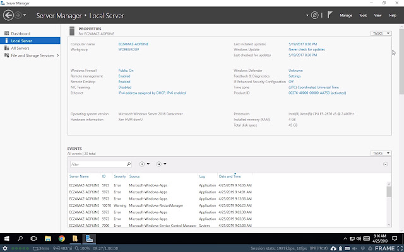Viewport: 404px width, 252px height.
Task: Click NIC Teaming Disabled link
Action: tap(125, 88)
